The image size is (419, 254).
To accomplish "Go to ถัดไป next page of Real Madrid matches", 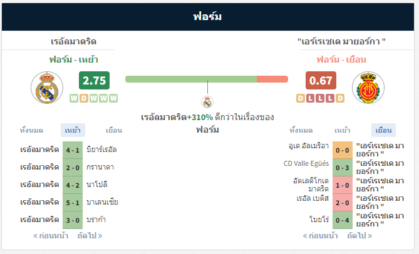I will pos(90,236).
